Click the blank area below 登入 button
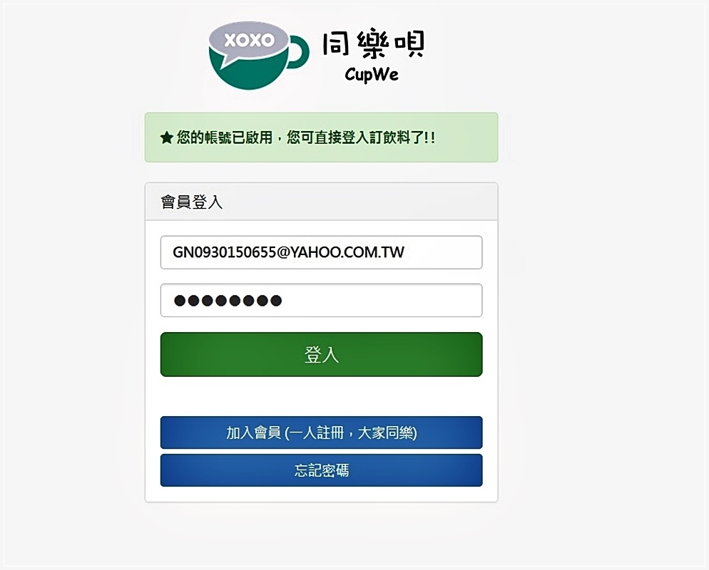 (x=321, y=396)
